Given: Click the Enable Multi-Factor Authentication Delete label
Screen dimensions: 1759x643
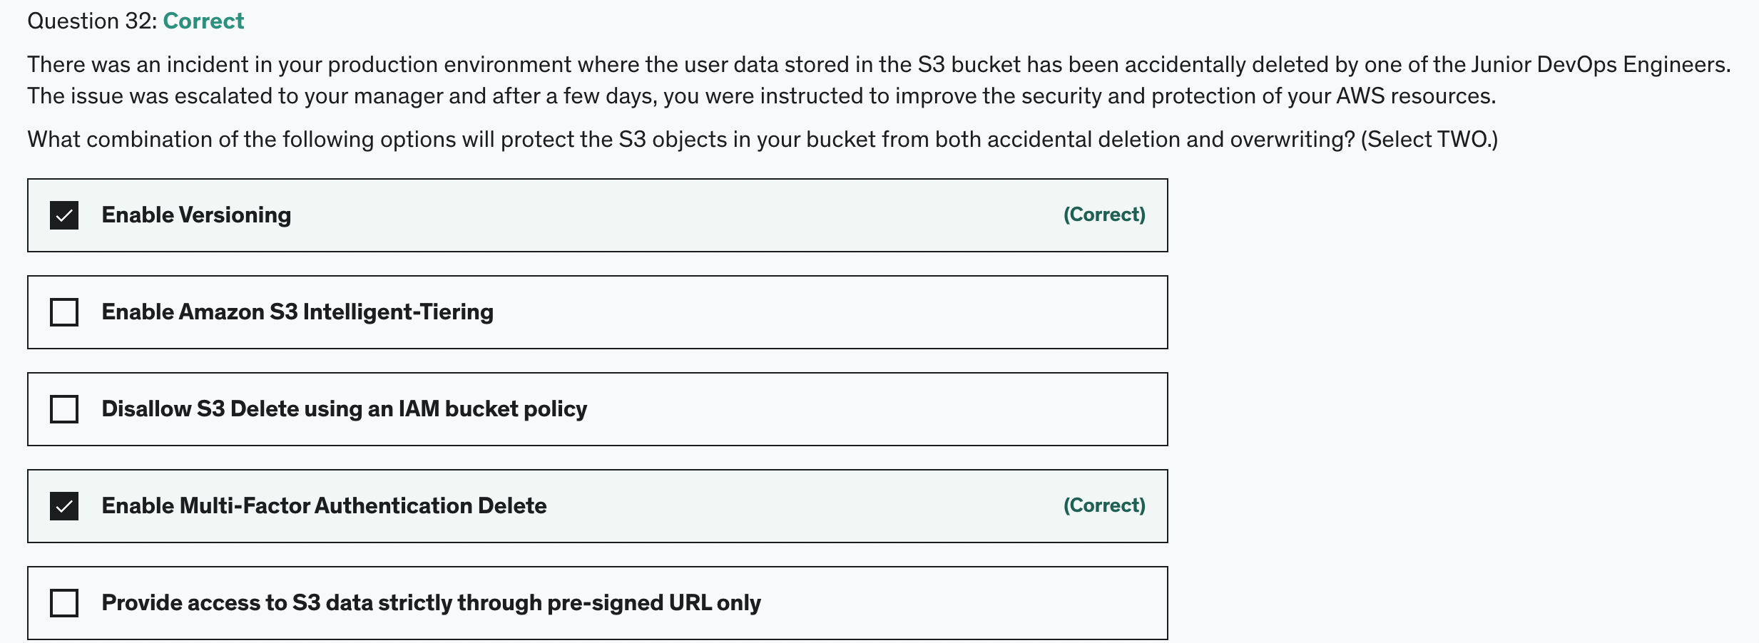Looking at the screenshot, I should 324,506.
